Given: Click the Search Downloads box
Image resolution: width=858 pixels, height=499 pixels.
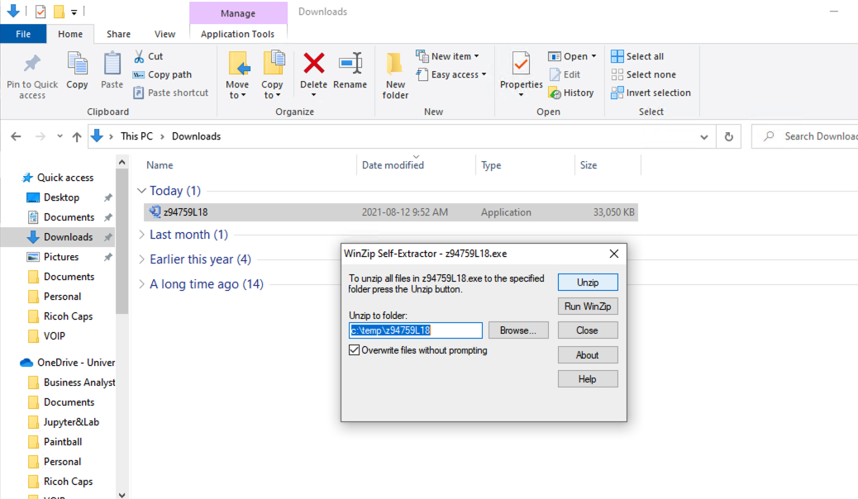Looking at the screenshot, I should (804, 136).
